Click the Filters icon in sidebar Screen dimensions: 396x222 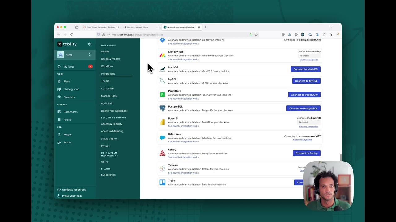(x=59, y=120)
